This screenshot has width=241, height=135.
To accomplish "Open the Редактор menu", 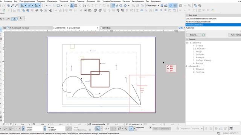I will click(x=8, y=1).
